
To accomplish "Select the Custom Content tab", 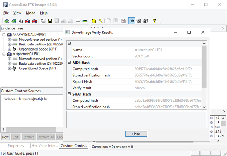I will (74, 146).
